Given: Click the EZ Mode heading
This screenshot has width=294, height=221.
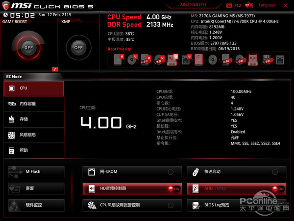Looking at the screenshot, I should pyautogui.click(x=14, y=77).
